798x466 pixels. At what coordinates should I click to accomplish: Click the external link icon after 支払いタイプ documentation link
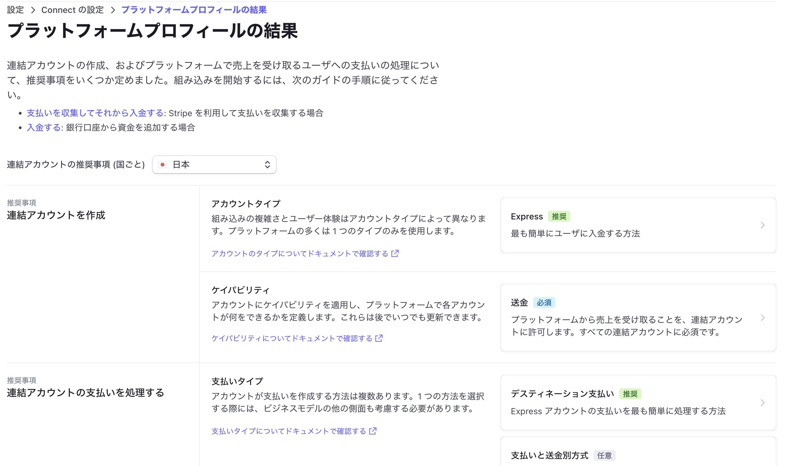373,431
